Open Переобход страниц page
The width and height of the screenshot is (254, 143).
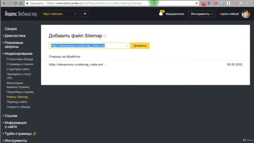[x=20, y=92]
